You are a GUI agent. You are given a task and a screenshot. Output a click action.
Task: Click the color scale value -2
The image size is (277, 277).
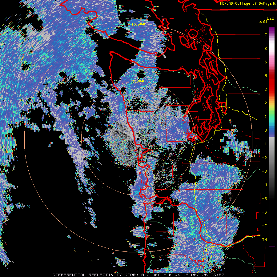264,158
